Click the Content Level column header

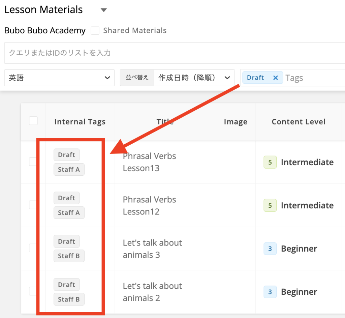pos(299,122)
